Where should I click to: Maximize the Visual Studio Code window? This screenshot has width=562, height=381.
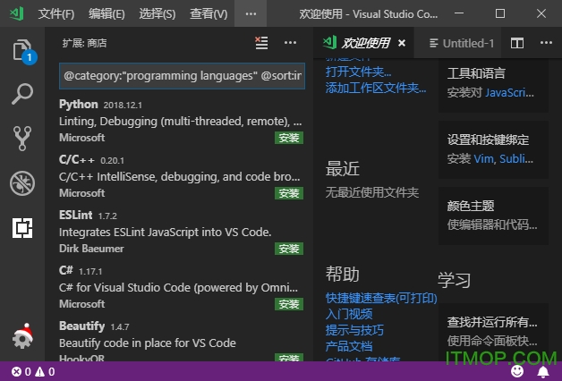[x=500, y=13]
